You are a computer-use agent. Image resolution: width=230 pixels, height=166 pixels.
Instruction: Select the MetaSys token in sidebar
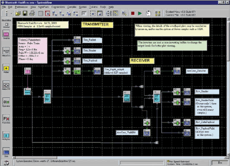point(6,51)
